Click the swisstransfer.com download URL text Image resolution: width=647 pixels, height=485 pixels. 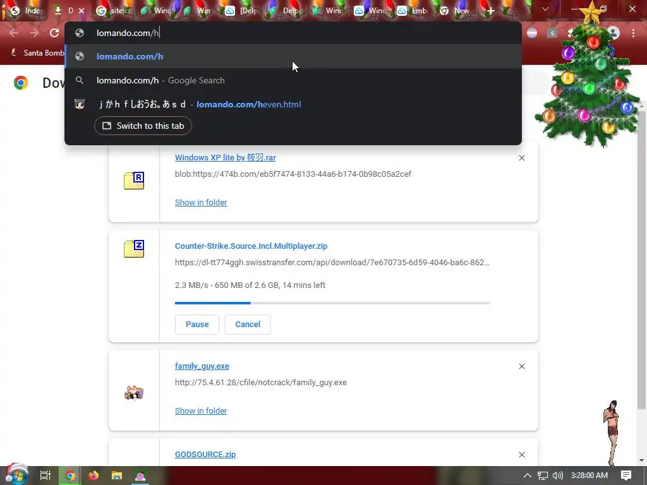(x=332, y=262)
